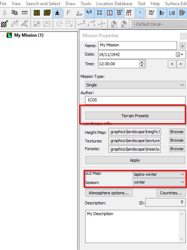The height and width of the screenshot is (250, 187).
Task: Click the export decal up-arrow icon
Action: [124, 24]
